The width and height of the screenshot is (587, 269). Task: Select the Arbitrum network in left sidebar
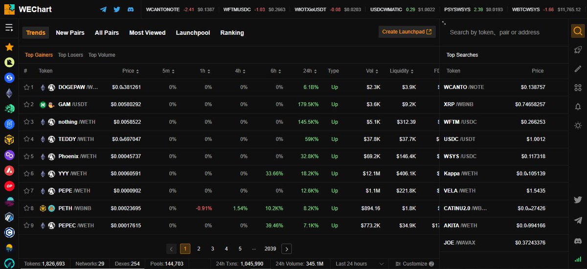(x=9, y=217)
